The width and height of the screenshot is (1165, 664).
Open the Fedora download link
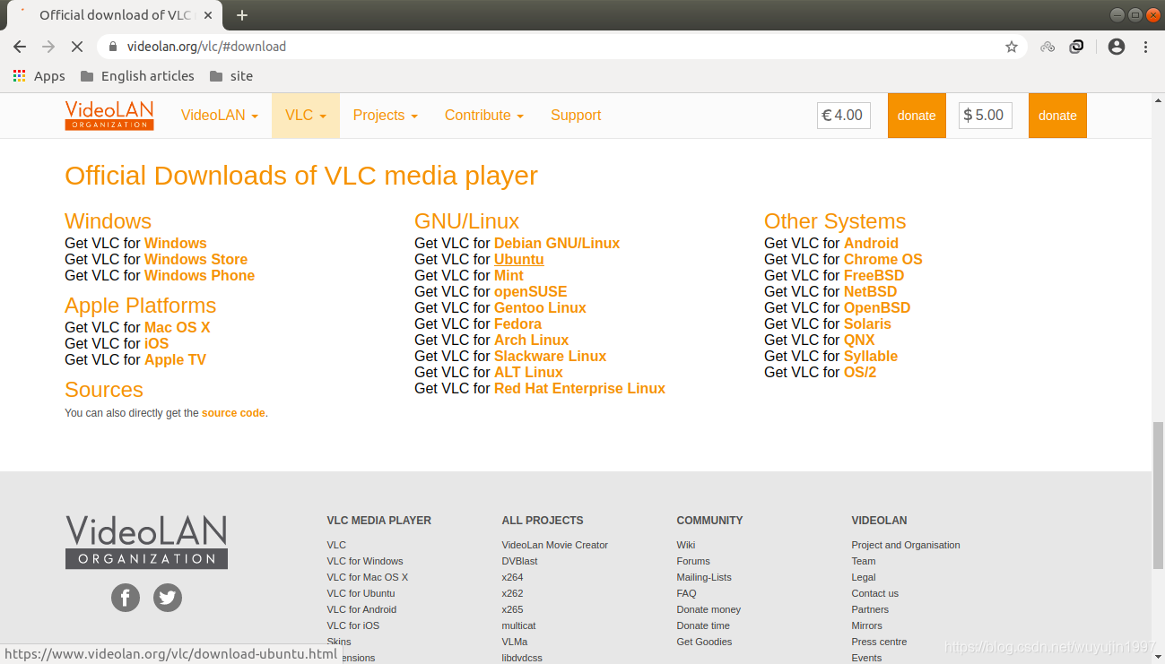click(x=517, y=324)
